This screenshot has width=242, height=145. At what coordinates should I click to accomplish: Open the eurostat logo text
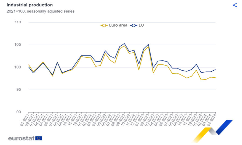point(21,138)
